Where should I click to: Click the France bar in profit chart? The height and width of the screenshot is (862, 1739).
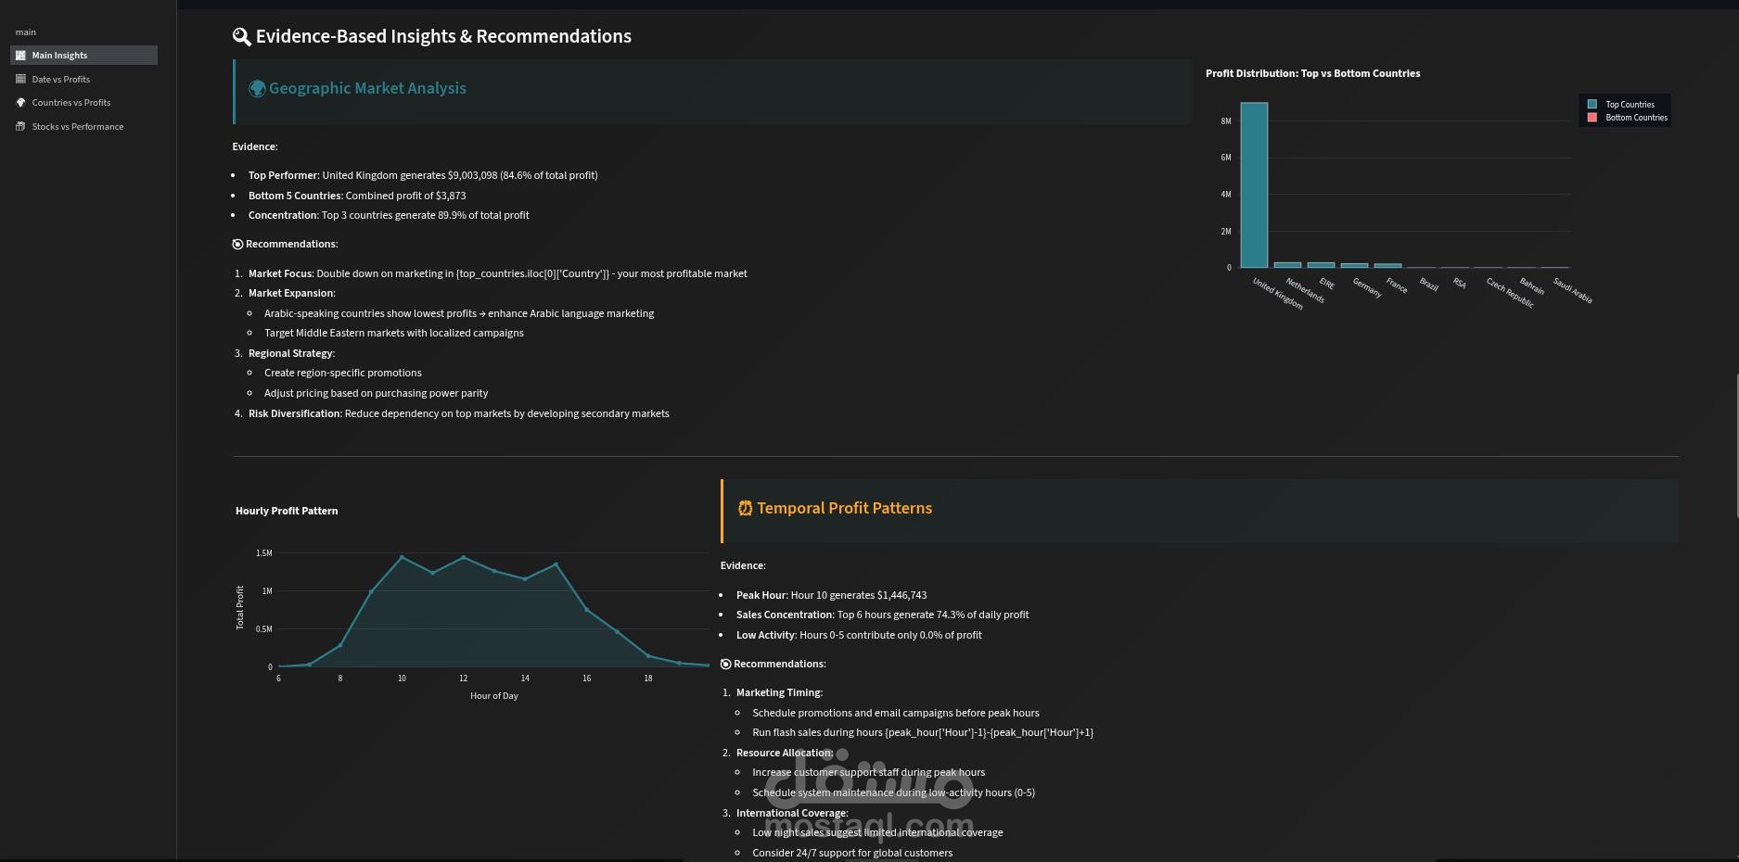click(1387, 266)
